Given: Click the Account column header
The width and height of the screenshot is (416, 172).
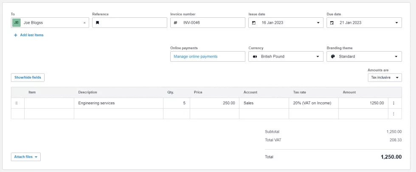Looking at the screenshot, I should tap(250, 93).
